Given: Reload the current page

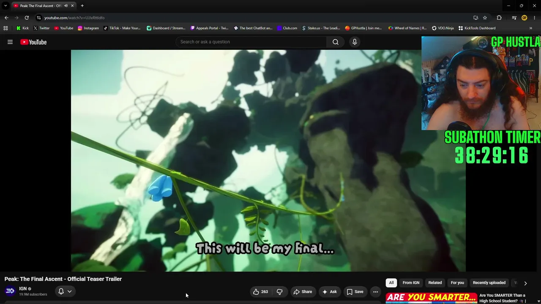Looking at the screenshot, I should click(27, 18).
